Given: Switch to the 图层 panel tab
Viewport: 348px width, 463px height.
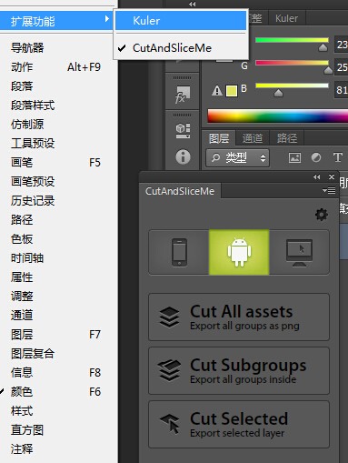Looking at the screenshot, I should [219, 138].
